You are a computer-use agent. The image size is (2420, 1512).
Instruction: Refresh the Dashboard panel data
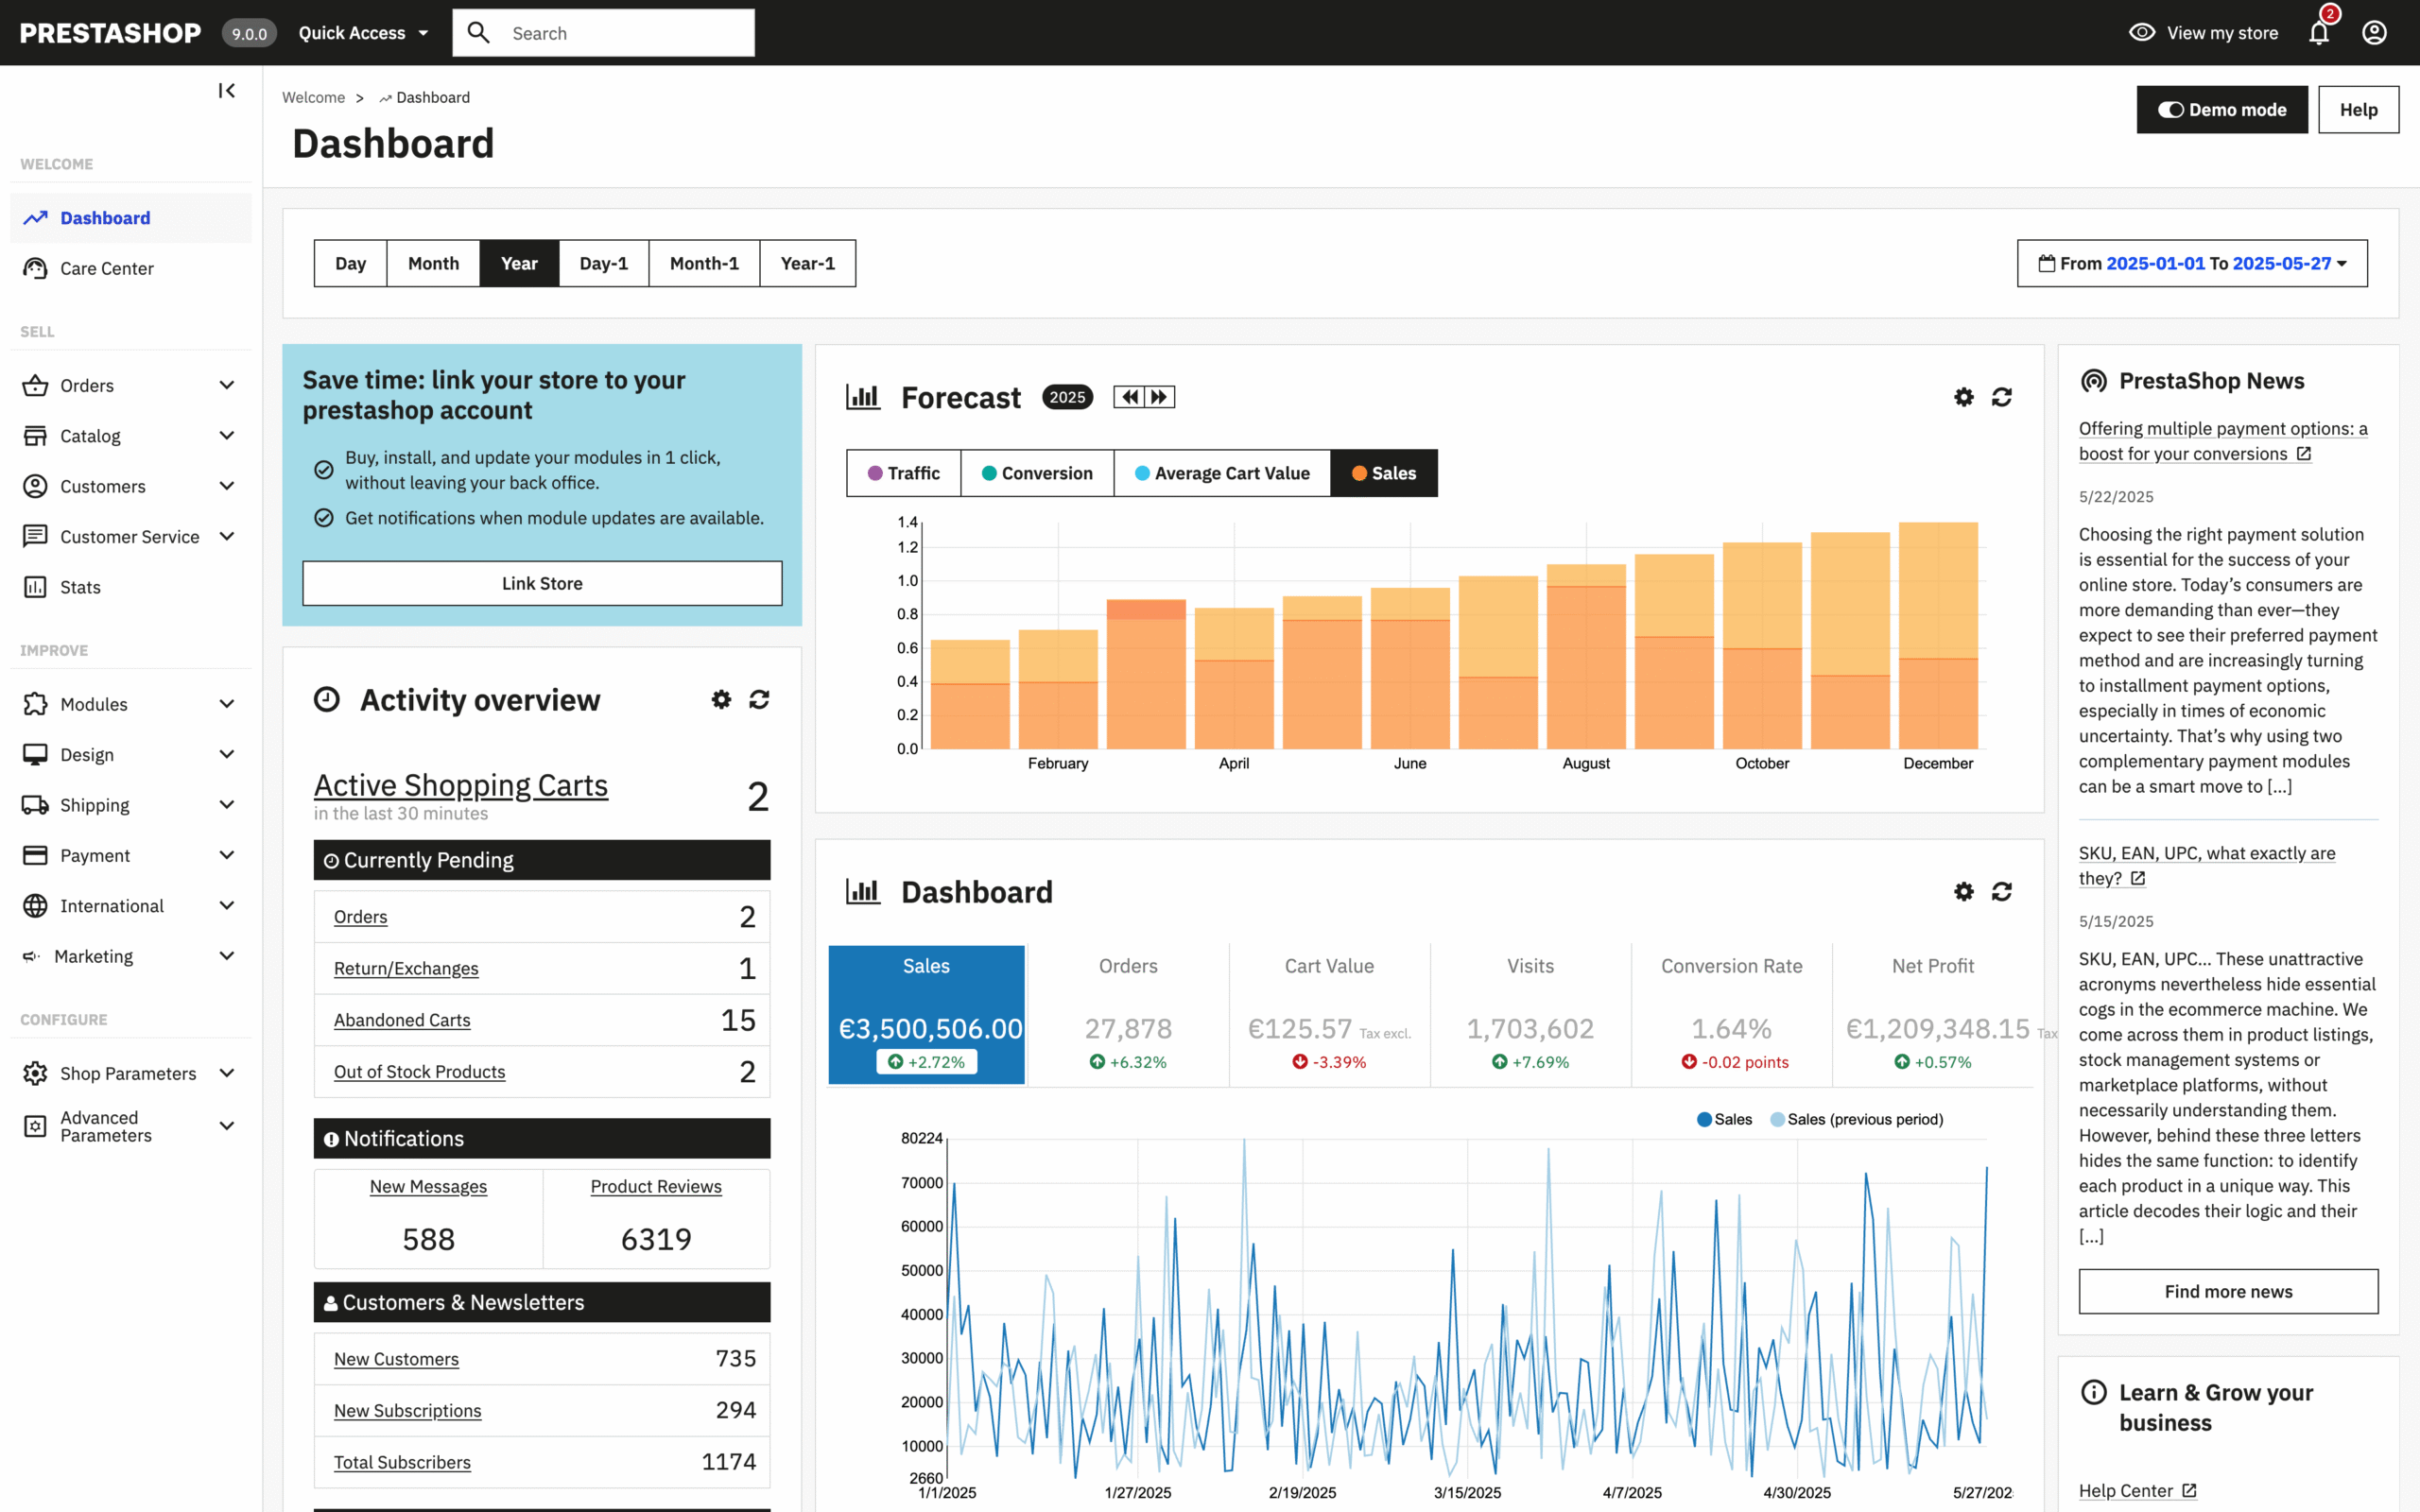[x=2001, y=891]
